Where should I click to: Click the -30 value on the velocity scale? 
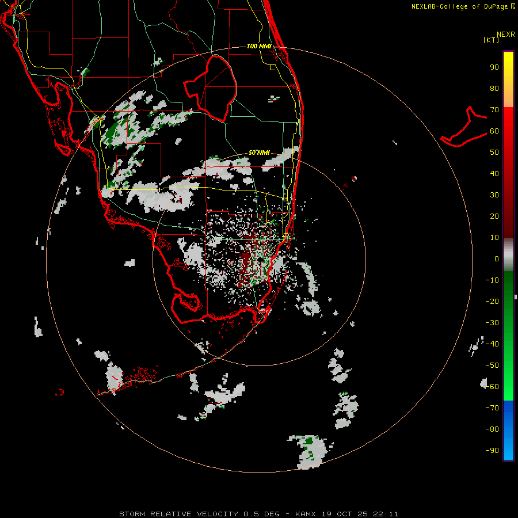click(492, 323)
